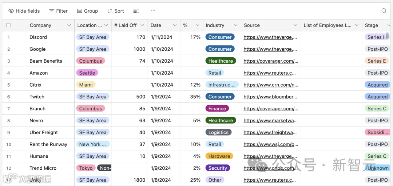Open the Sort options
This screenshot has width=393, height=186.
click(116, 11)
